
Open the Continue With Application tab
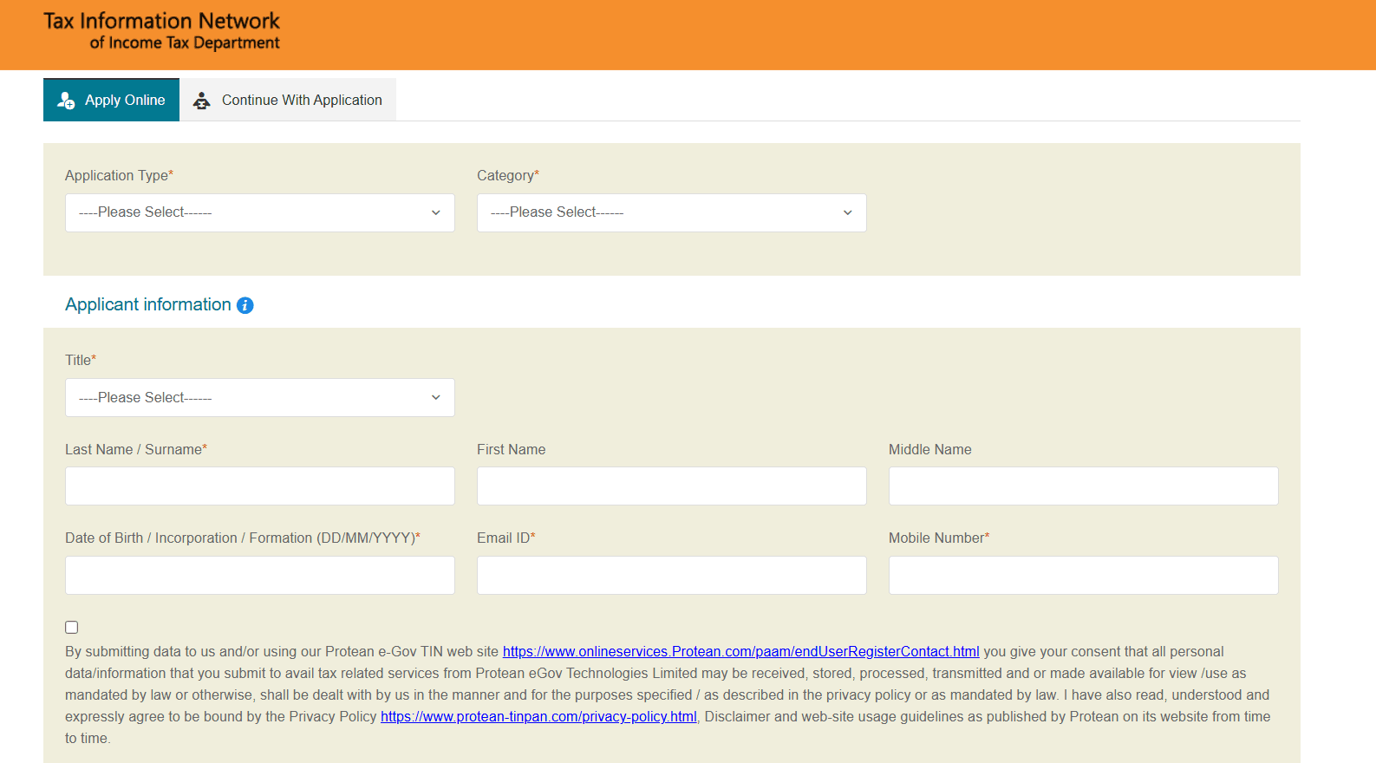point(301,101)
